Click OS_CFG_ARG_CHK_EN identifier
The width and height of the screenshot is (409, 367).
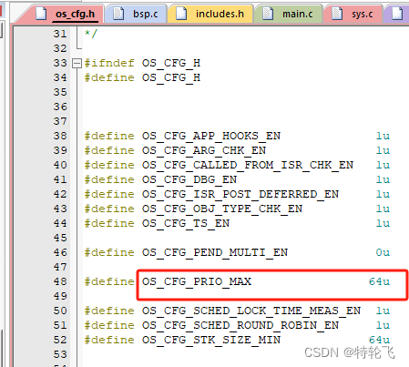point(204,151)
